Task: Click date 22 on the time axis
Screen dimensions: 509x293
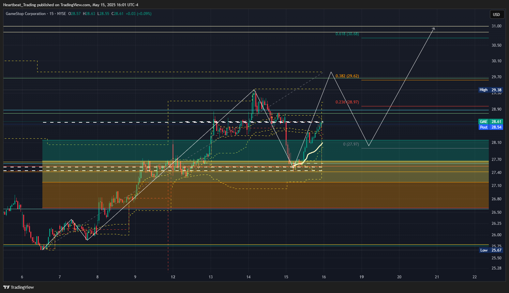Action: click(474, 277)
